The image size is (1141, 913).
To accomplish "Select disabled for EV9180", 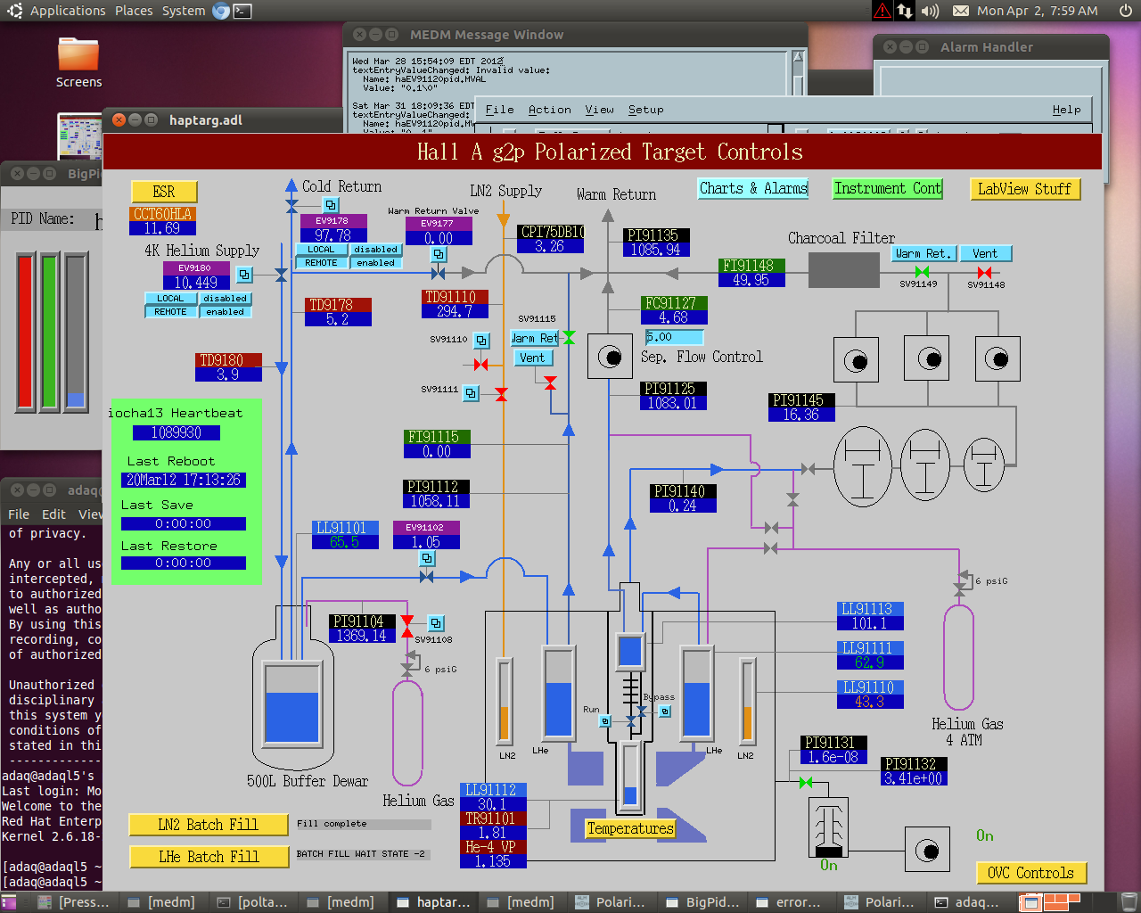I will tap(225, 299).
